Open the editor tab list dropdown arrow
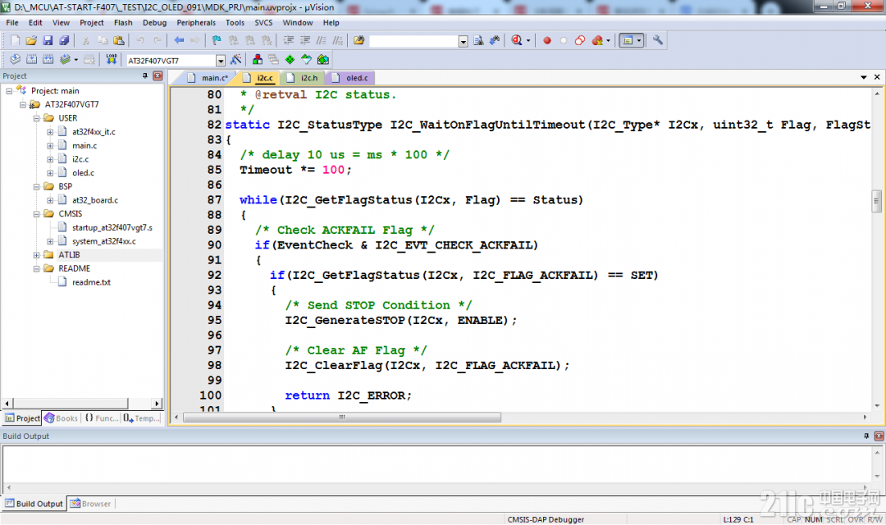The height and width of the screenshot is (525, 886). click(x=863, y=77)
